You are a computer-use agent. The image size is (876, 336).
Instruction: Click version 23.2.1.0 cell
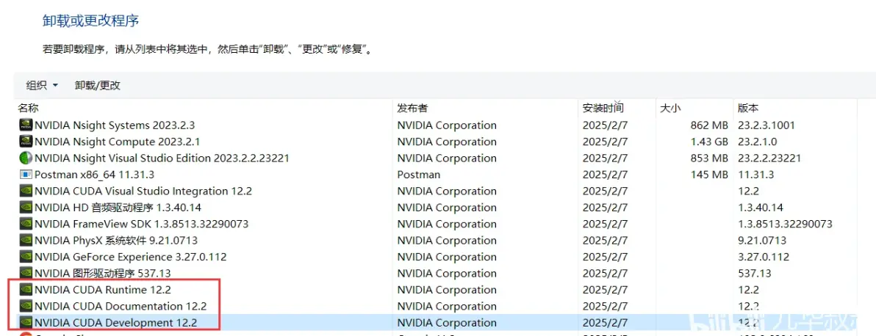pos(757,142)
